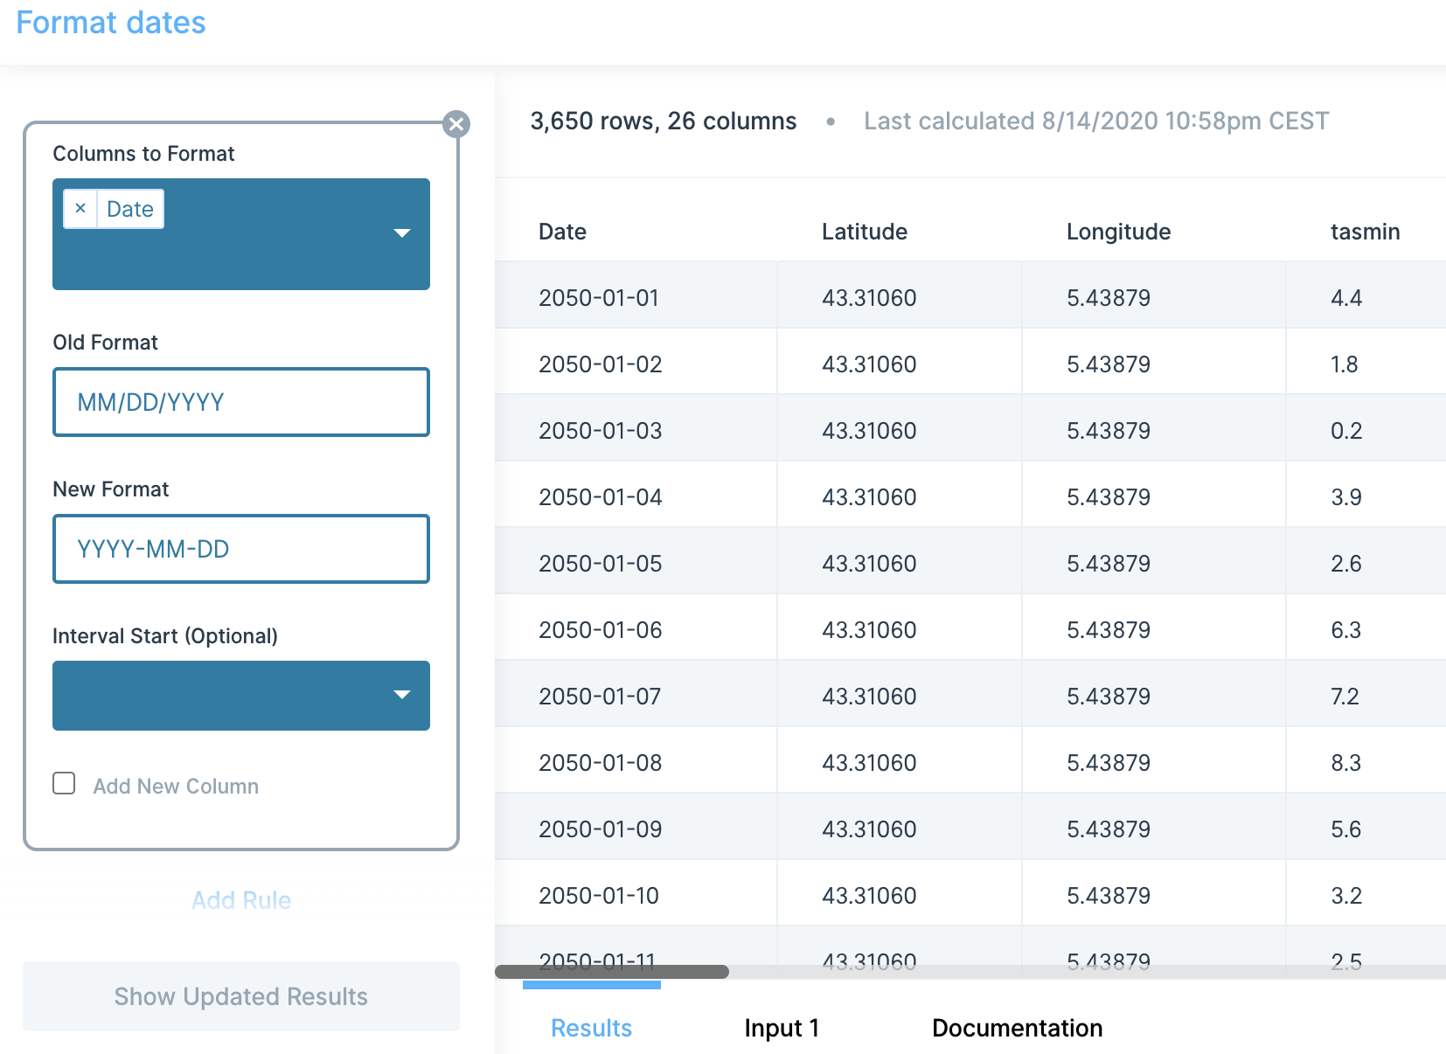The image size is (1446, 1054).
Task: Click the Last calculated timestamp text
Action: tap(1096, 121)
